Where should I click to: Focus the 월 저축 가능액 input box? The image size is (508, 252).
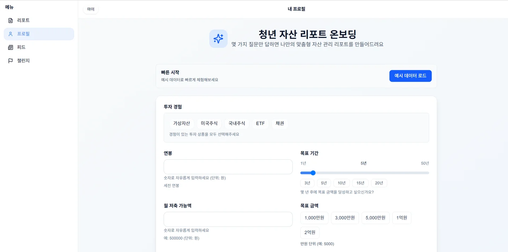point(228,219)
